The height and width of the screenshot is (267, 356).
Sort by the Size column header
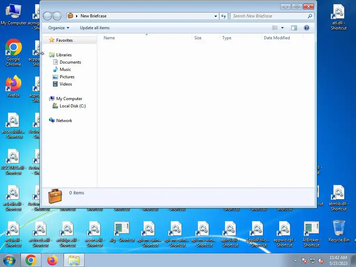[206, 38]
